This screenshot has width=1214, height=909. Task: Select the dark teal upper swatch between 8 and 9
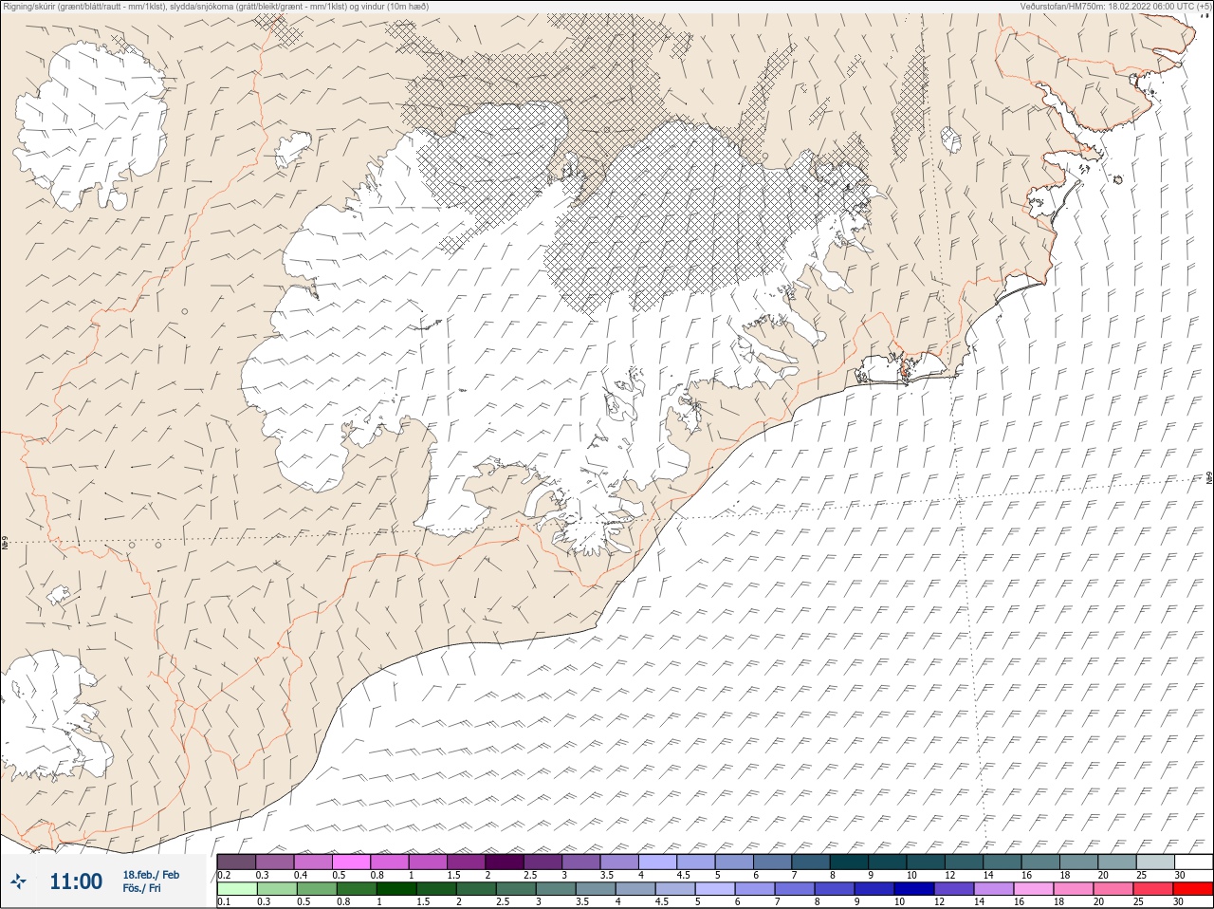pyautogui.click(x=850, y=863)
